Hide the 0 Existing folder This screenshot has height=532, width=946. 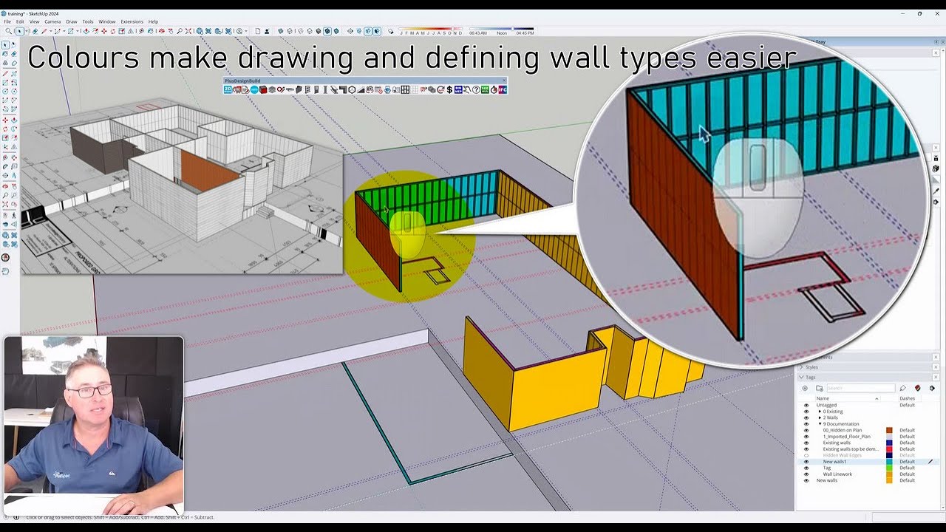pos(806,412)
